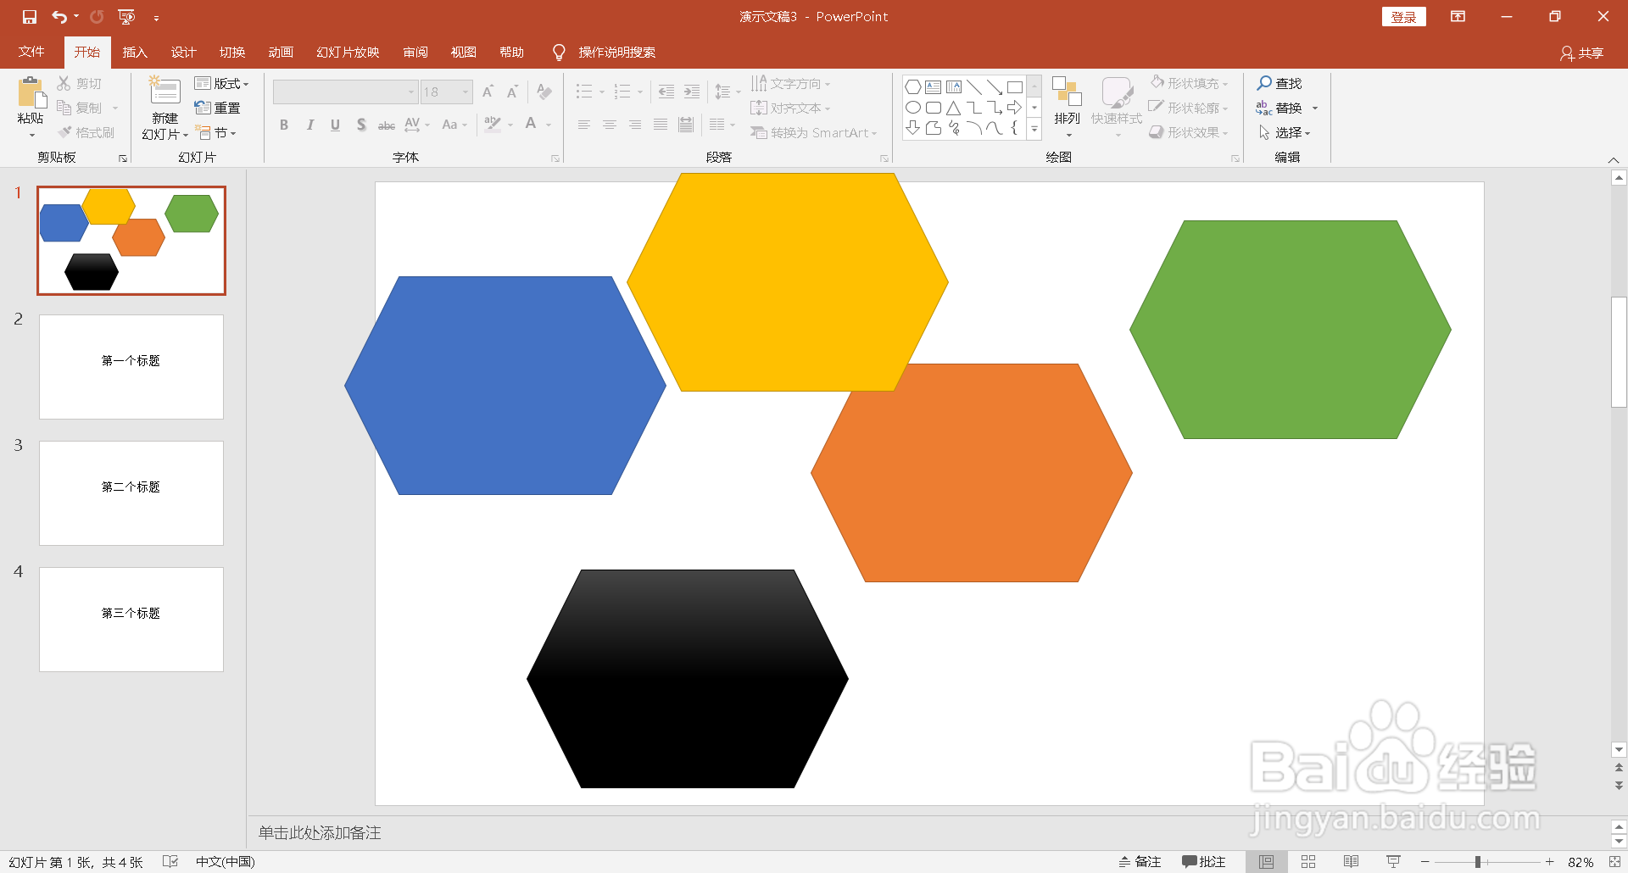Toggle Notes pane via 备注 button

pyautogui.click(x=1140, y=862)
